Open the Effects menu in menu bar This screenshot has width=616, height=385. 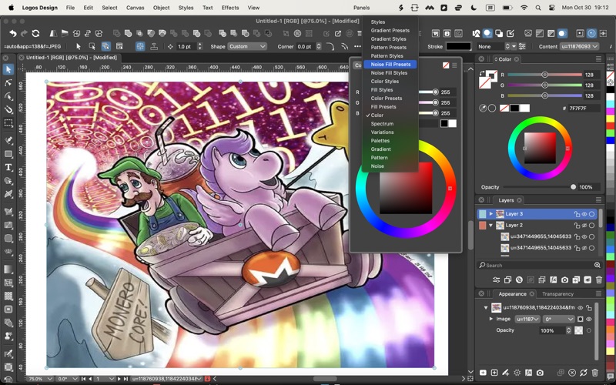tap(229, 8)
